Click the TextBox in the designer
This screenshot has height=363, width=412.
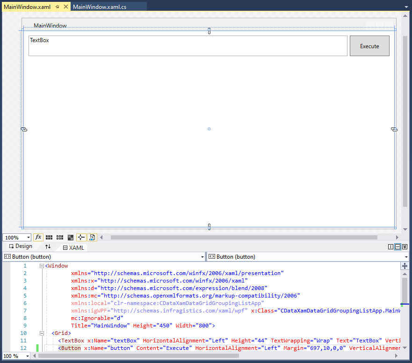pyautogui.click(x=188, y=46)
